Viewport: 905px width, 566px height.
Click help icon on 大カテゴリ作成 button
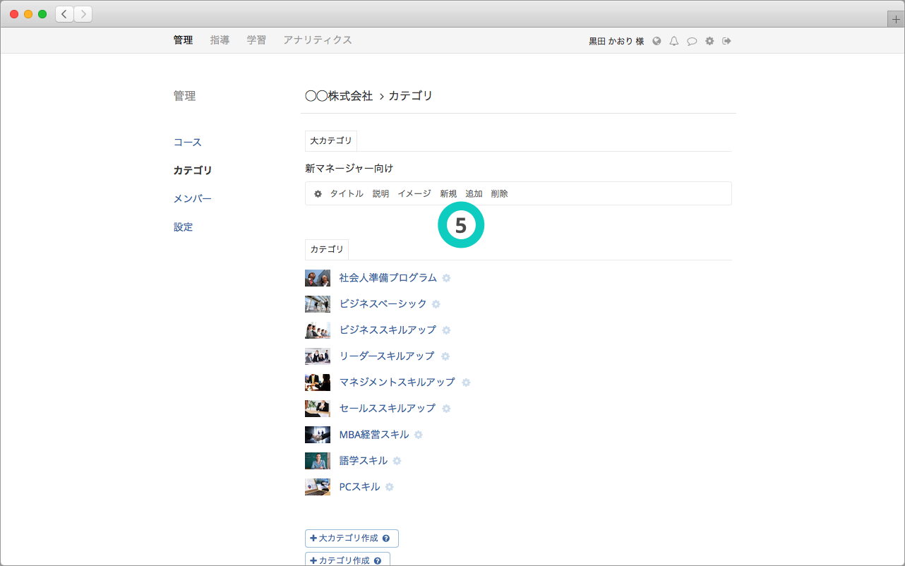(386, 538)
